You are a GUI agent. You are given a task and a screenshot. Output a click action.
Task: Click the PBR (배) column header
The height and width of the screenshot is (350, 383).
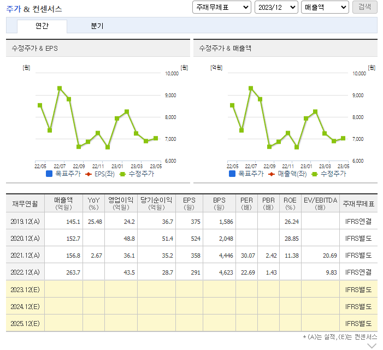coord(268,203)
